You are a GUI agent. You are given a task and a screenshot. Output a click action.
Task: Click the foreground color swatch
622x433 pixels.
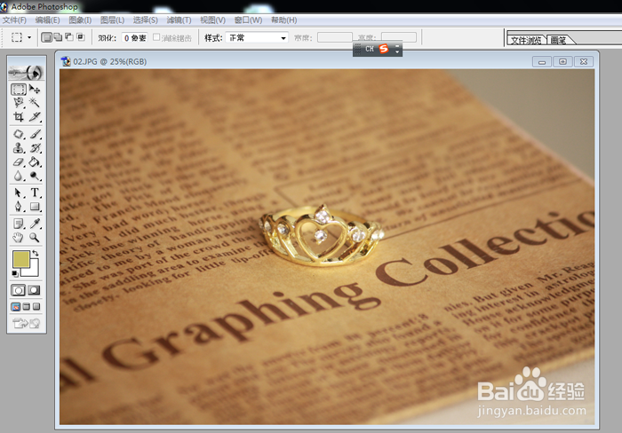coord(21,259)
